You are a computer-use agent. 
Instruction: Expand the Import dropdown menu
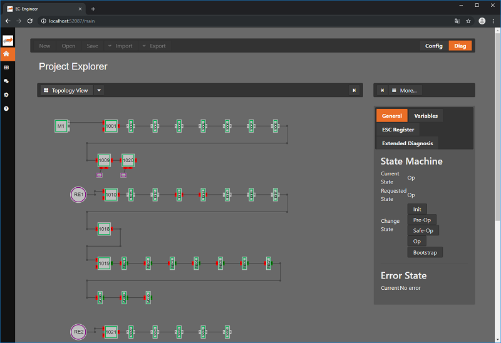pyautogui.click(x=110, y=46)
